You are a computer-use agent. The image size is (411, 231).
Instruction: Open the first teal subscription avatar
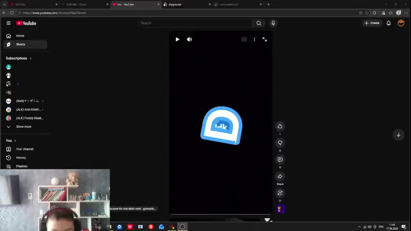point(9,67)
